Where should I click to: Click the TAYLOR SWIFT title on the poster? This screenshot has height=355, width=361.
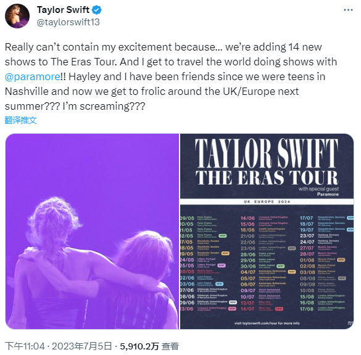(x=267, y=153)
